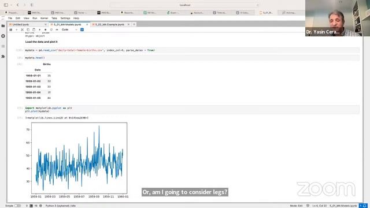This screenshot has width=370, height=208.
Task: Open the Edit menu
Action: pyautogui.click(x=18, y=18)
